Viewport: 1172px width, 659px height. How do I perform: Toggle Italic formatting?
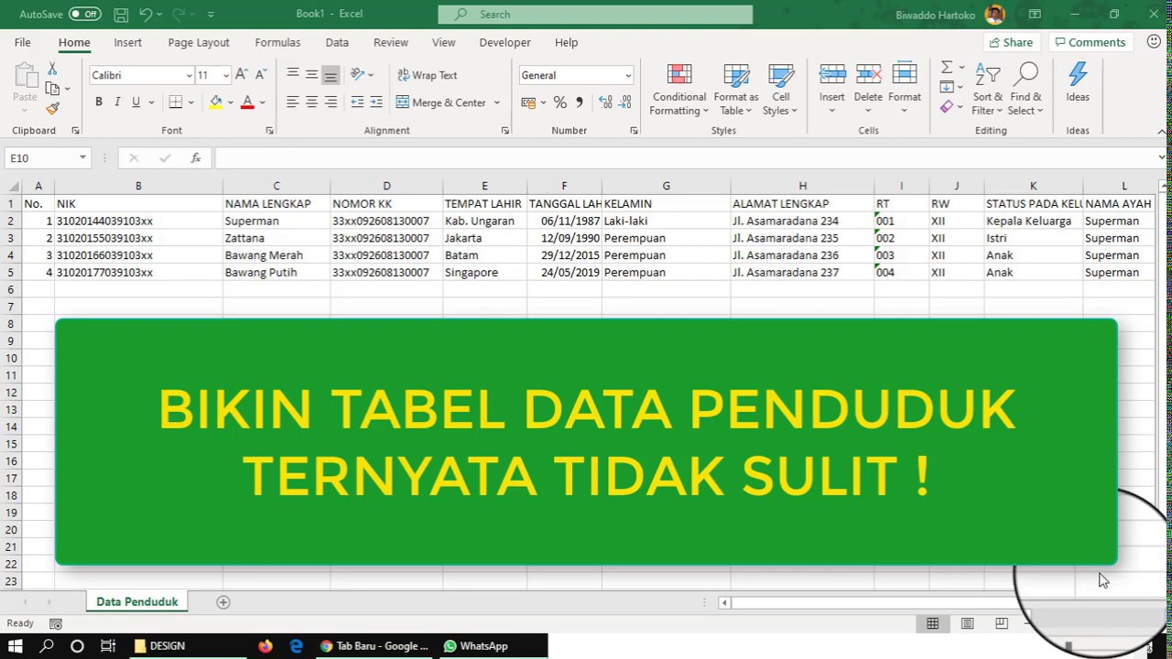click(x=117, y=103)
